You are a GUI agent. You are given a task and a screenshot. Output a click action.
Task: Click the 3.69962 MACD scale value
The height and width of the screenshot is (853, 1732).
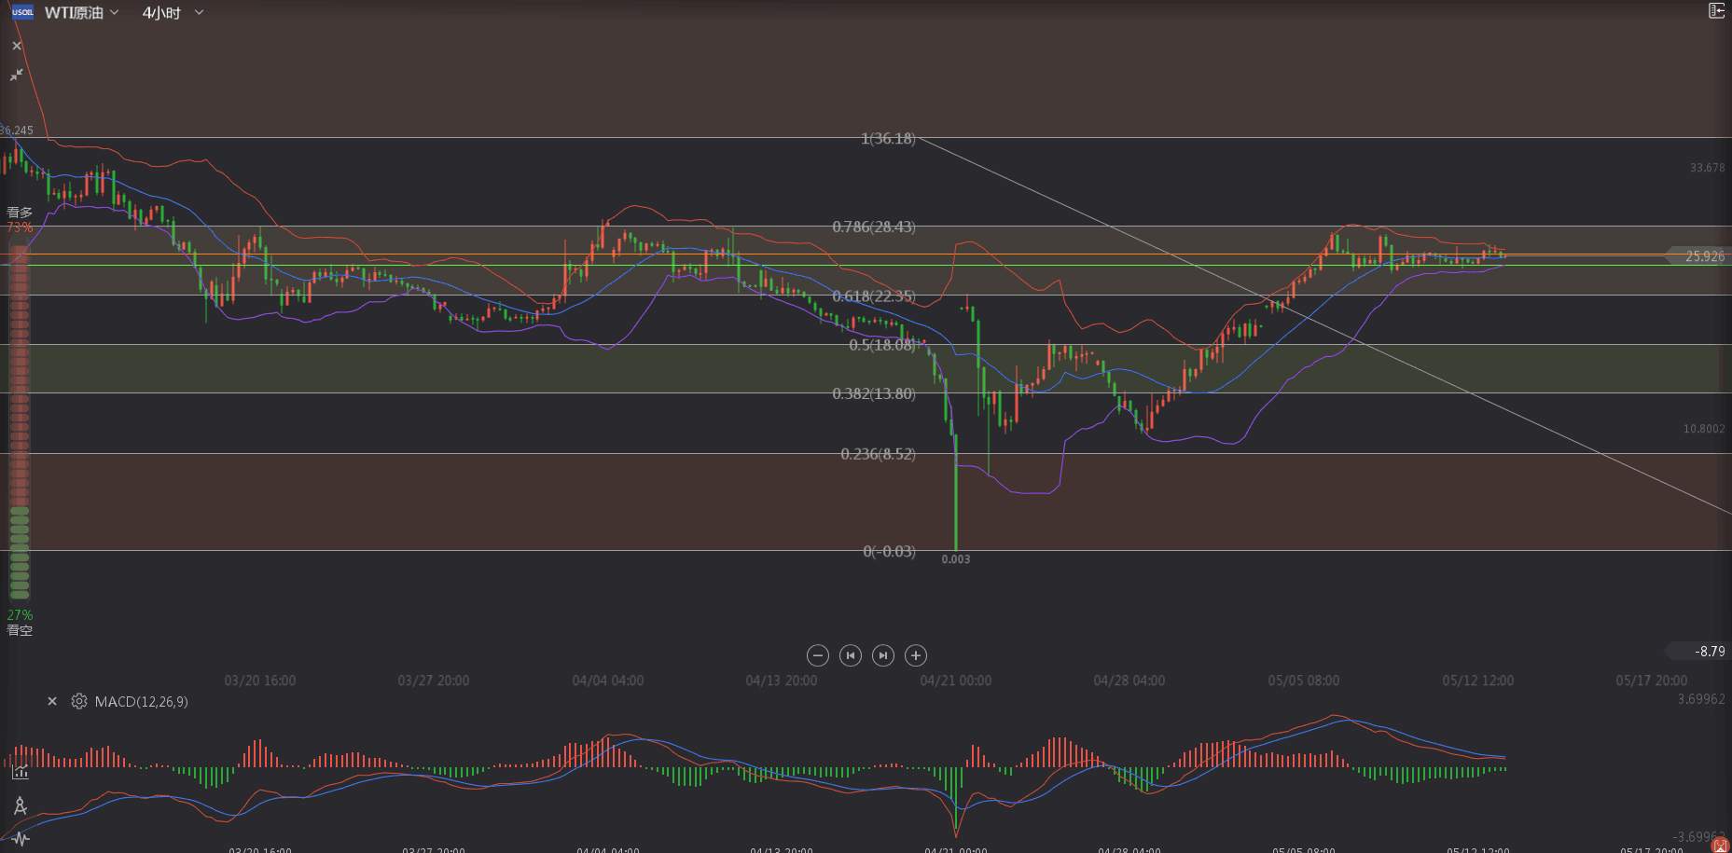[1701, 699]
